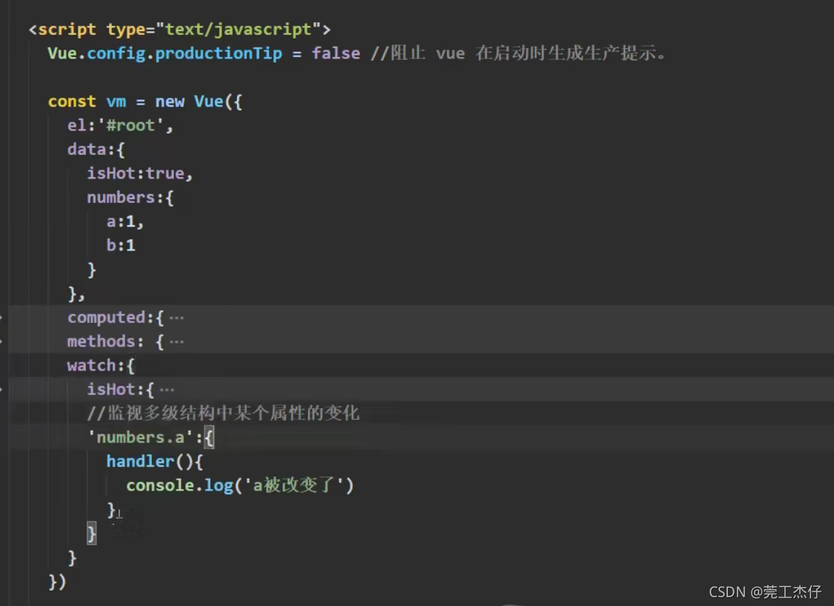Click the "vm" variable name
The image size is (834, 606).
[116, 101]
